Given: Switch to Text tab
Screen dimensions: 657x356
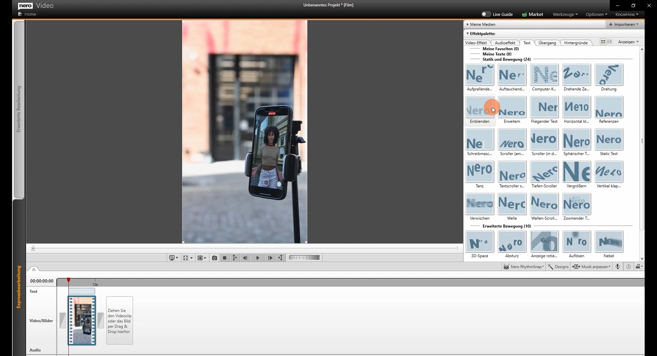Looking at the screenshot, I should [527, 43].
